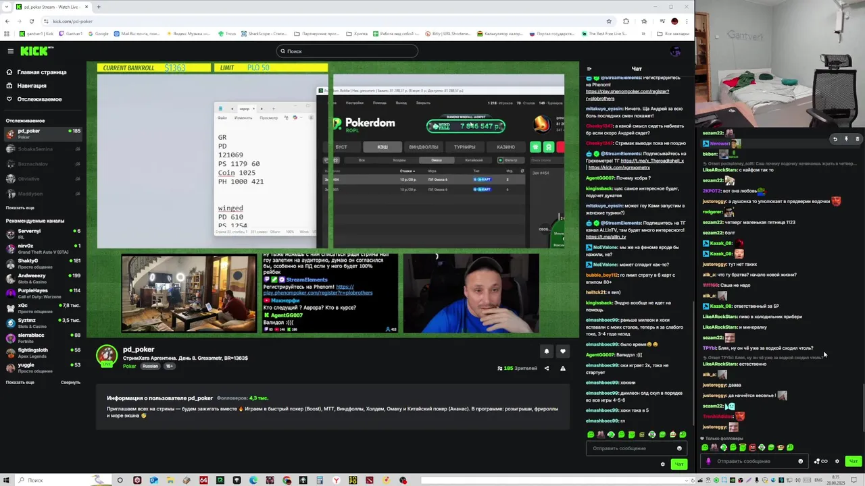
Task: Click the share stream icon
Action: [x=547, y=369]
